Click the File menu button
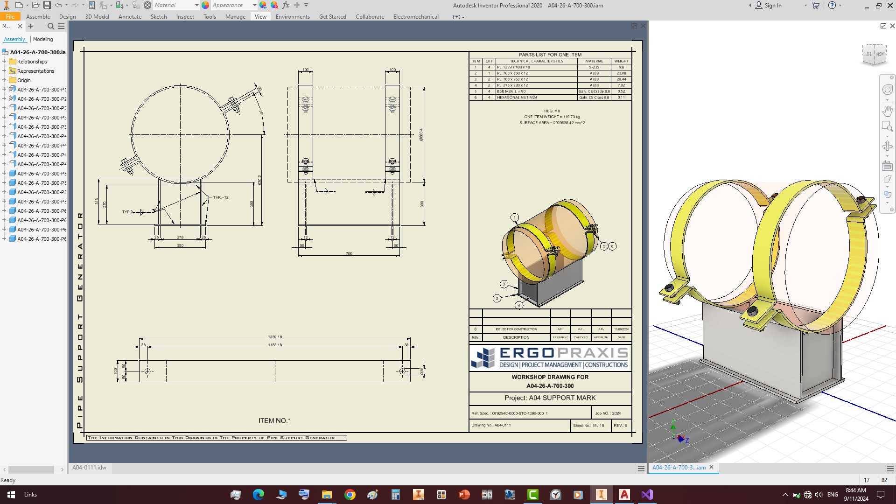 tap(10, 17)
